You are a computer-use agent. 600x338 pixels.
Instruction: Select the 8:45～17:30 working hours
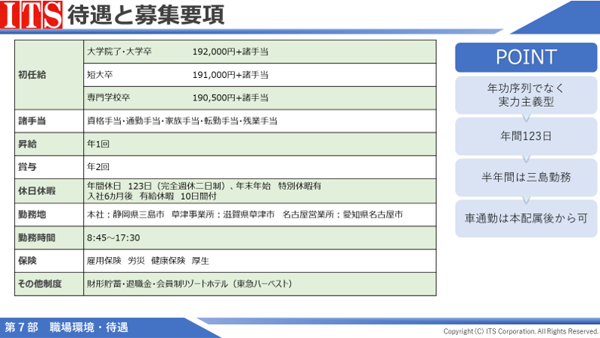click(x=113, y=237)
